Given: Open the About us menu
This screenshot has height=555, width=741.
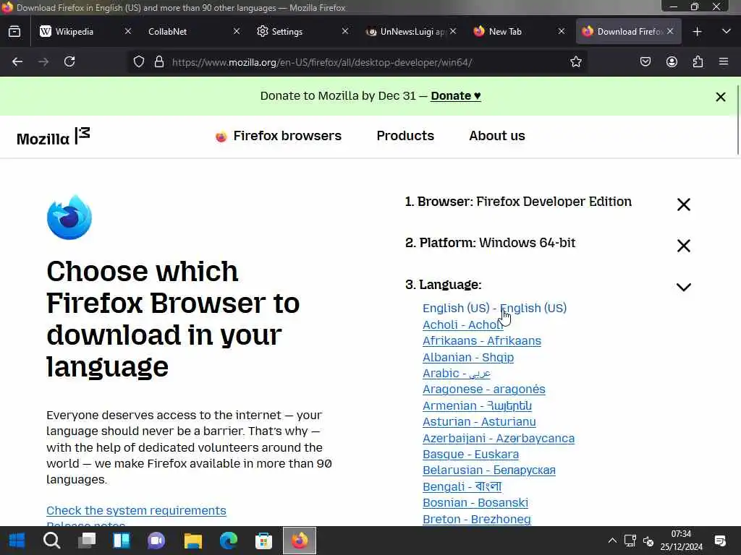Looking at the screenshot, I should (496, 136).
